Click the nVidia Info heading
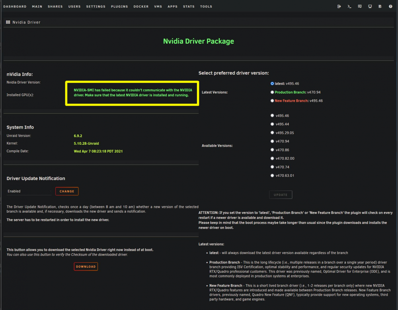398x310 pixels. tap(20, 74)
